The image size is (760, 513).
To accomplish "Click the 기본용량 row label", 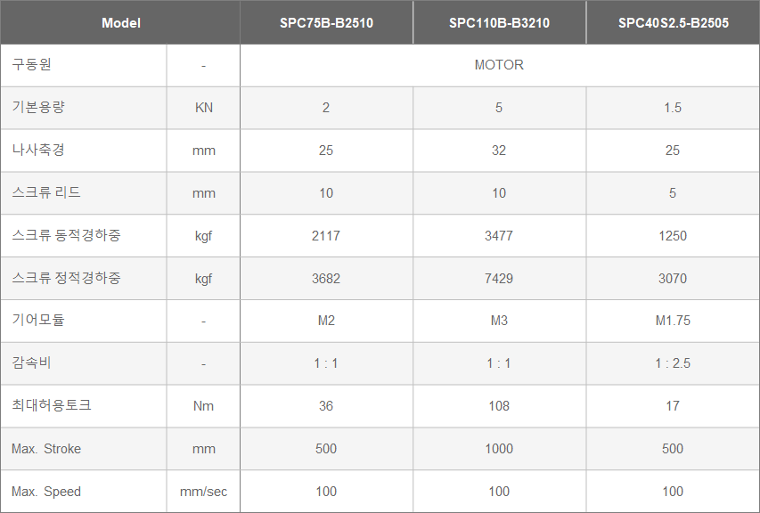I will [x=38, y=108].
